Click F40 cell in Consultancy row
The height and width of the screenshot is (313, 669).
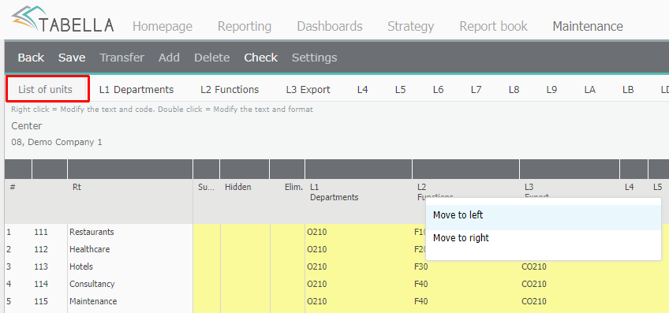421,284
